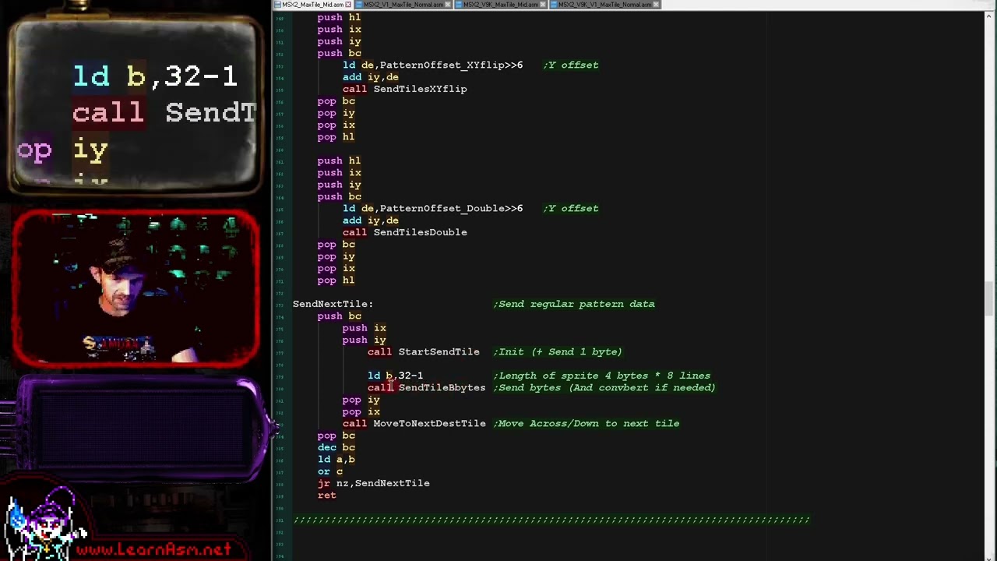Click the 'or c' instruction

[329, 471]
